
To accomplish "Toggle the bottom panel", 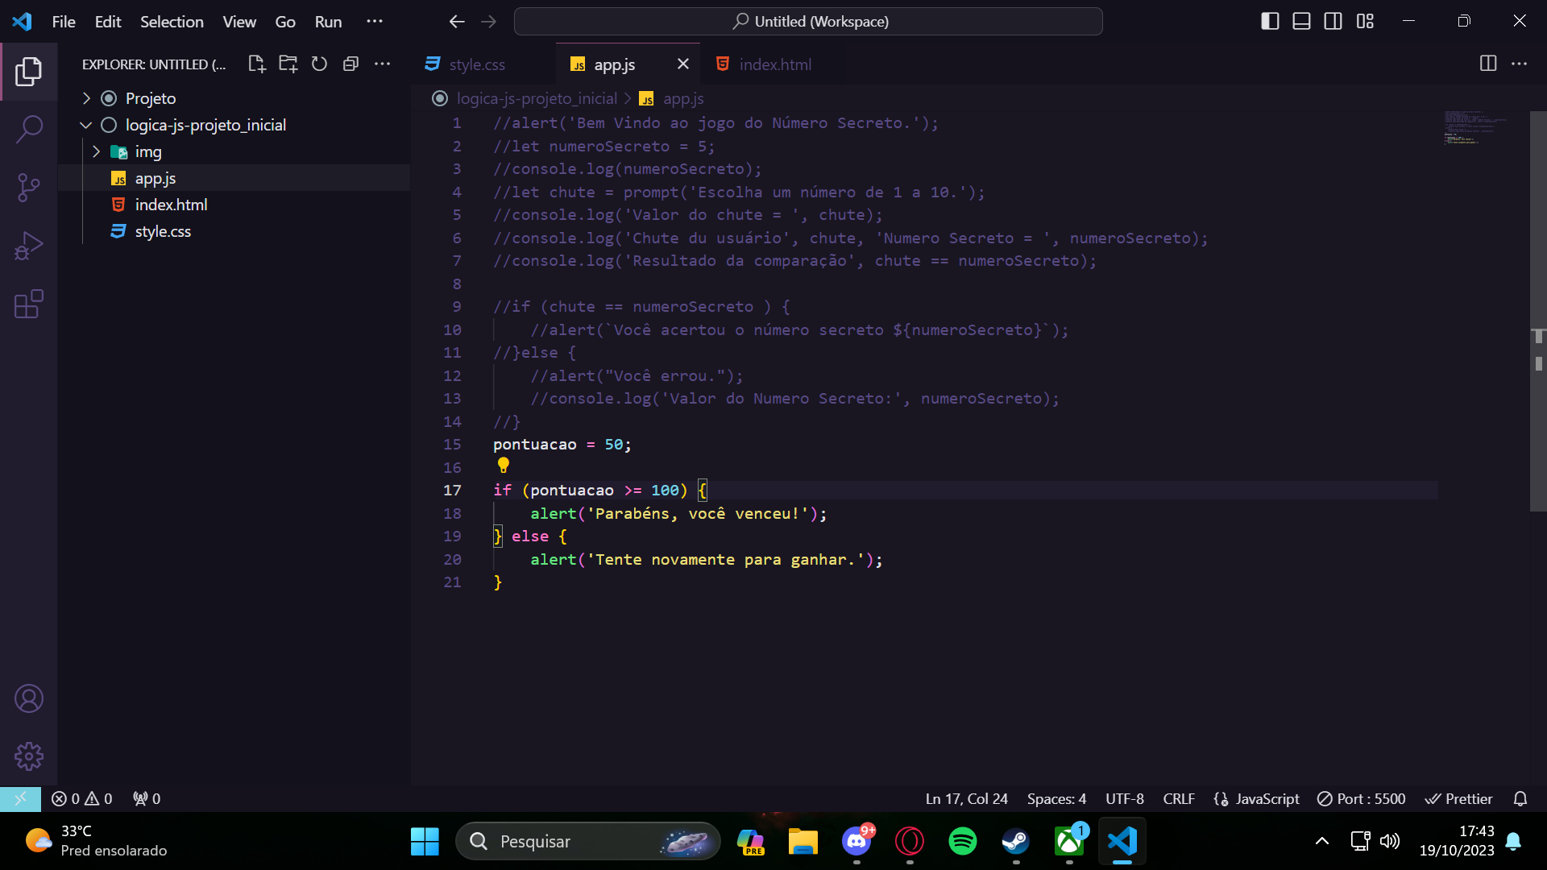I will click(1301, 22).
